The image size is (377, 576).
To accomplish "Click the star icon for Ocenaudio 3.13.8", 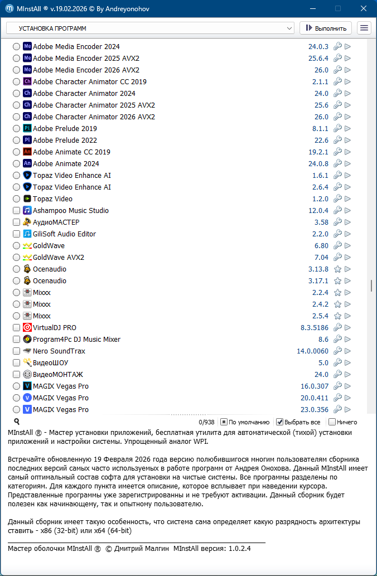I will point(337,269).
